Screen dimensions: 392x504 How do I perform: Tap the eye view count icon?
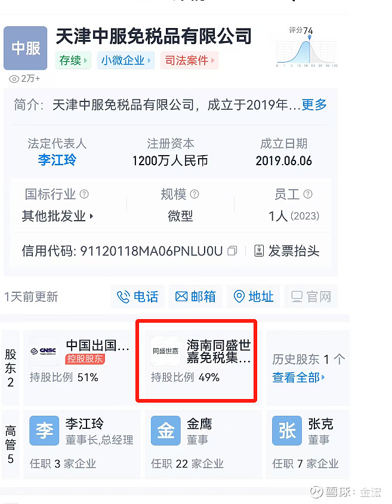[x=14, y=79]
